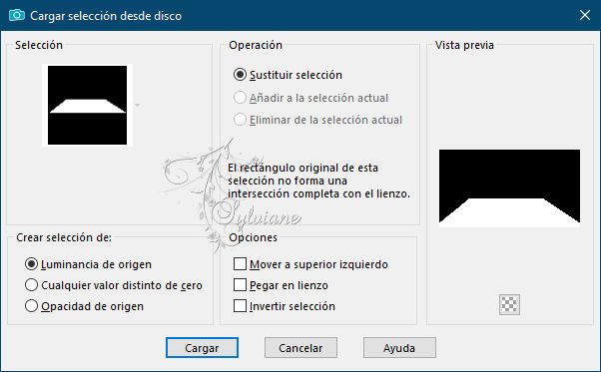
Task: Open help with the Ayuda button
Action: click(399, 347)
